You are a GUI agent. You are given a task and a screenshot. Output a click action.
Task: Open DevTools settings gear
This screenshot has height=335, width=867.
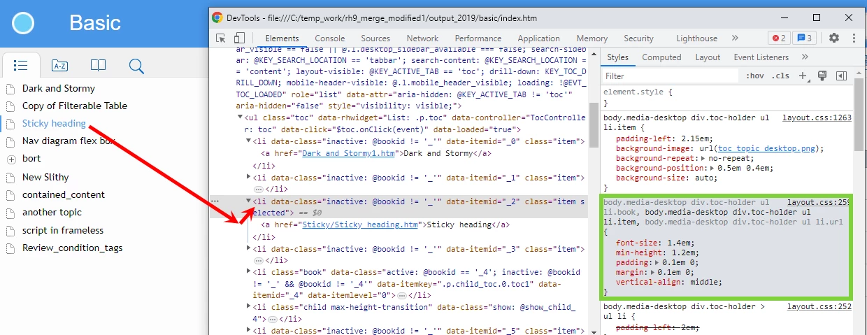(834, 38)
